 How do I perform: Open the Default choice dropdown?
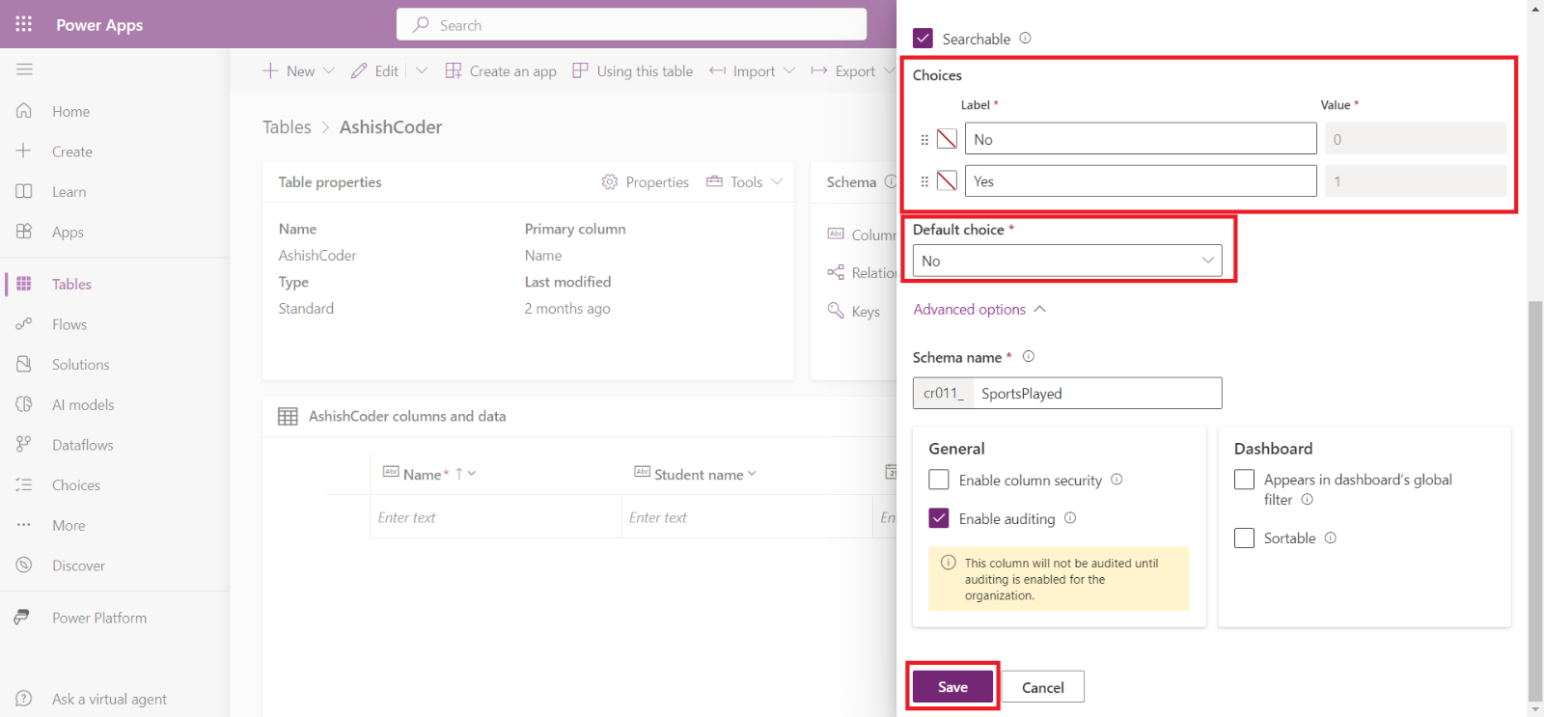pyautogui.click(x=1067, y=261)
